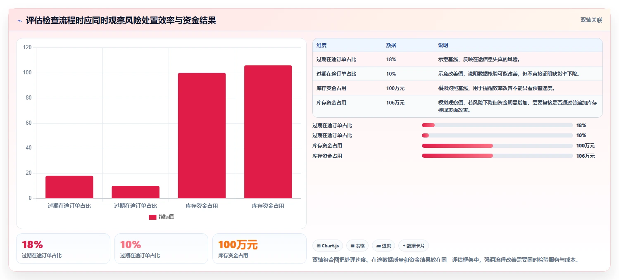Click the 双轴关联 tag in the header
The height and width of the screenshot is (280, 619).
pos(591,20)
